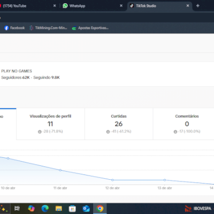This screenshot has width=214, height=214.
Task: Open the Apostas Esportivas bookmark
Action: point(90,28)
